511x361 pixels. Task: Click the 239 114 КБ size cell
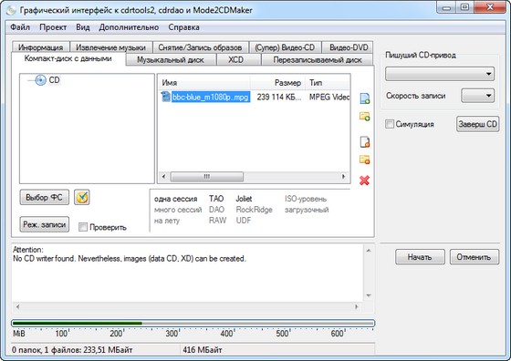tap(279, 97)
